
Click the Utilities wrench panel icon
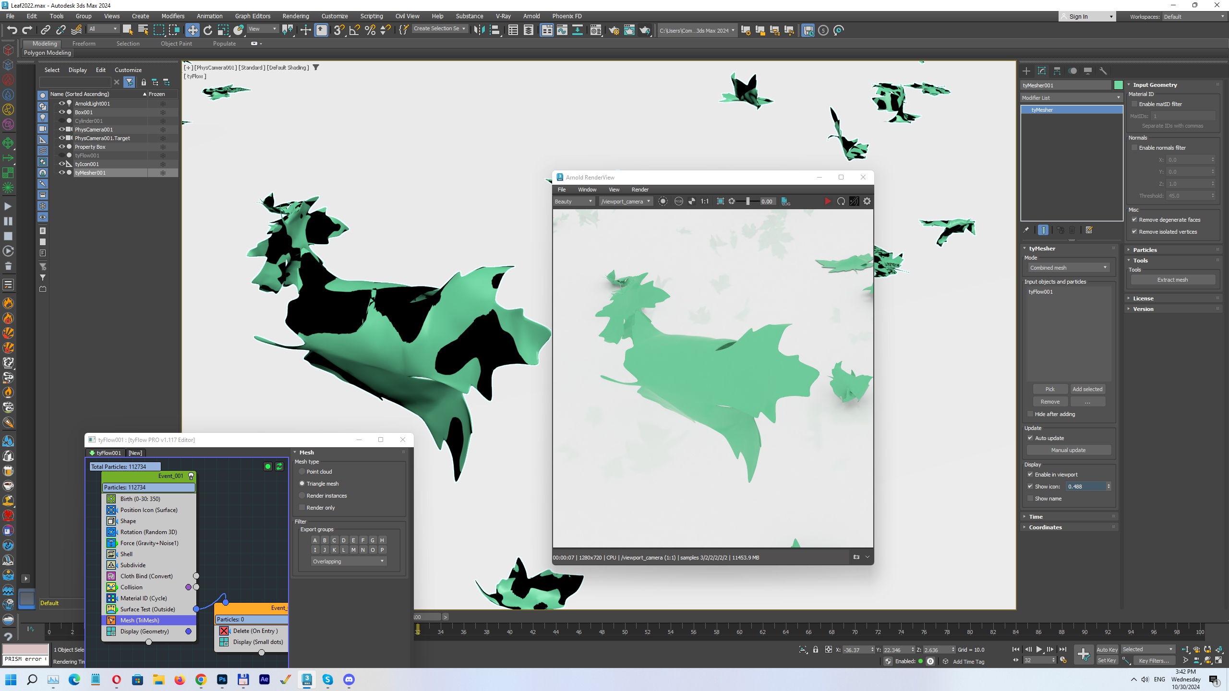coord(1103,71)
